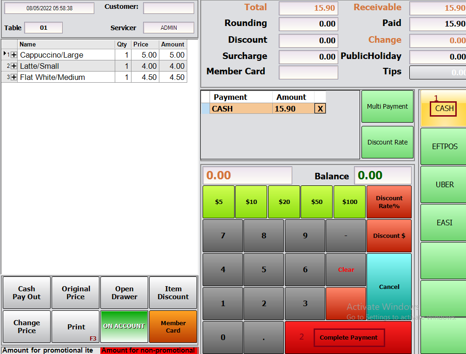The image size is (466, 354).
Task: Click the Cappuccino/Large name cell
Action: point(66,55)
